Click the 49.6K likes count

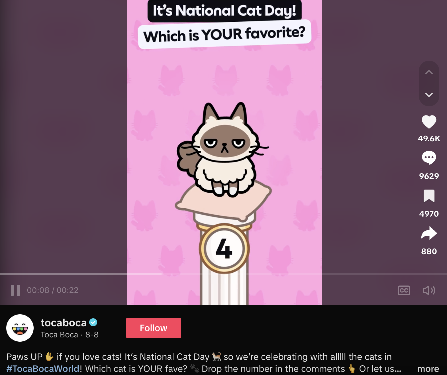[429, 138]
